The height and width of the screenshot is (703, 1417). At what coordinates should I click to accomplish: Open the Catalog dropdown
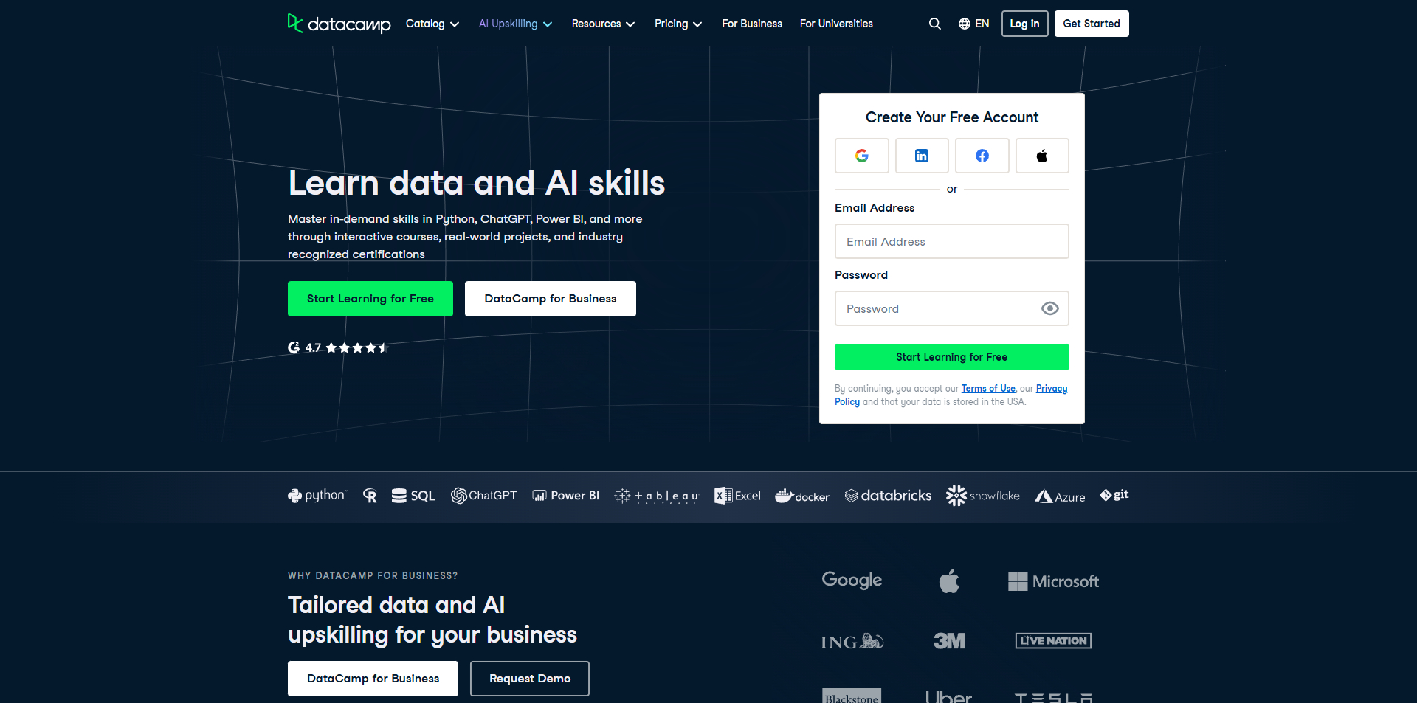(x=432, y=23)
